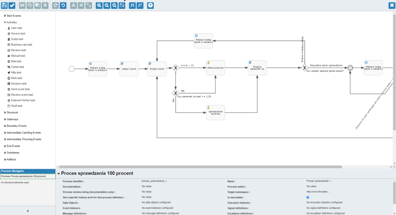
Task: Validate the model with the checkmark icon
Action: 12,5
